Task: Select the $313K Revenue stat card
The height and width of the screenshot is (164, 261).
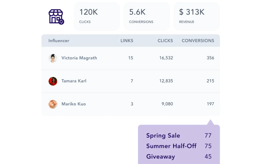Action: (x=196, y=16)
